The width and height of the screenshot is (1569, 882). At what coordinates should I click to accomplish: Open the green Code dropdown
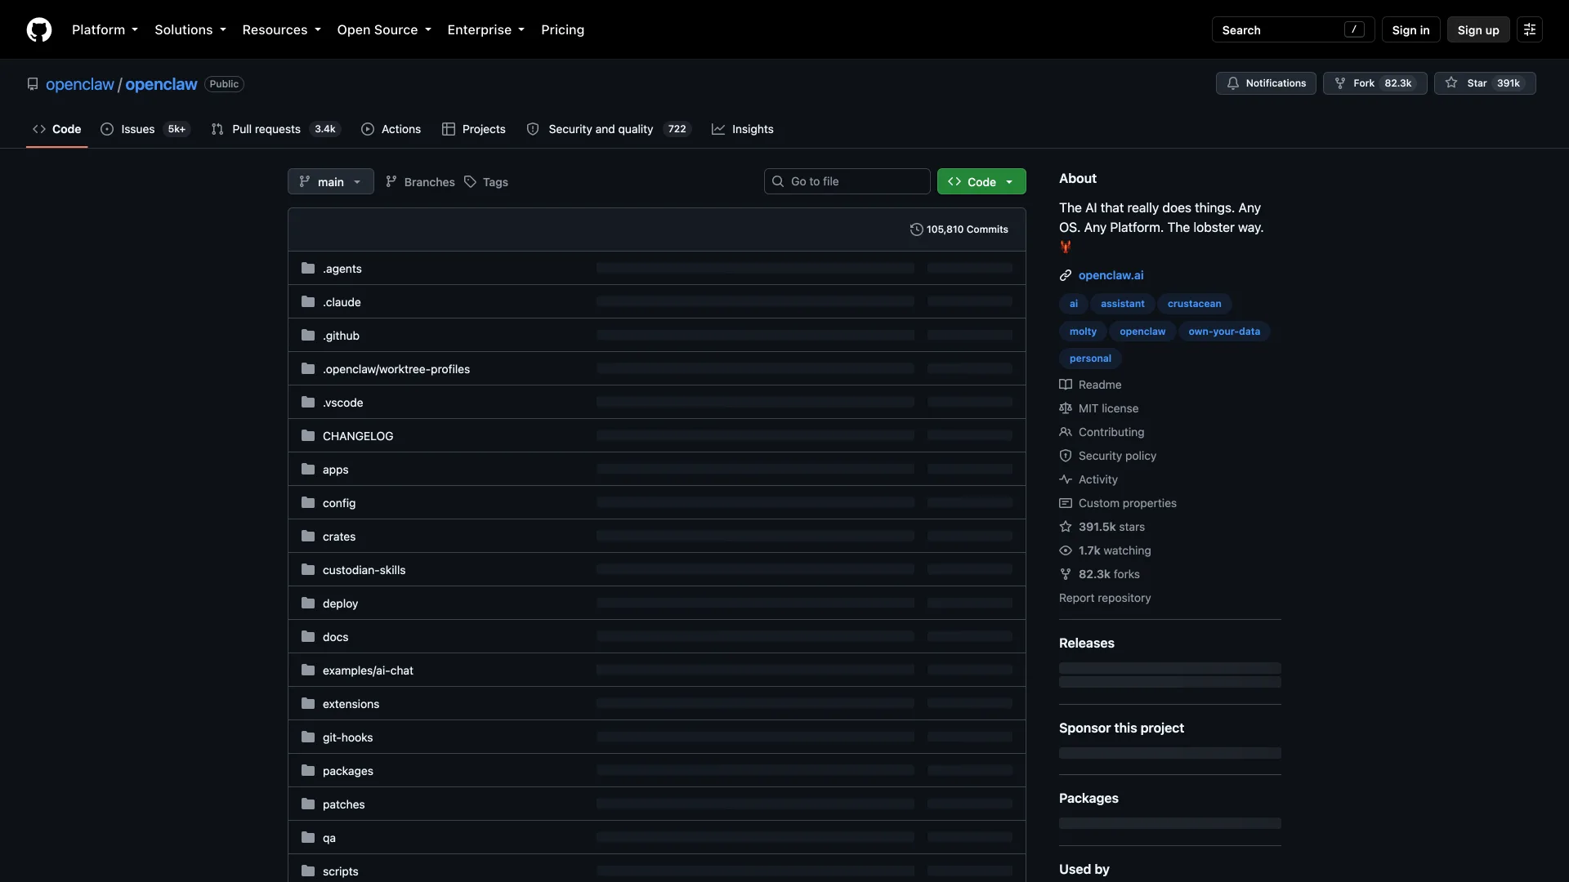(981, 181)
